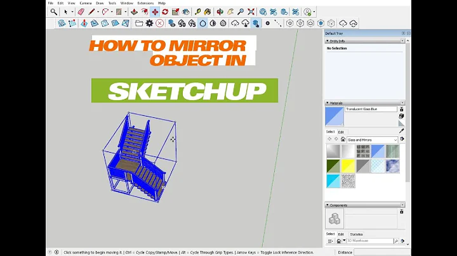
Task: Switch to Materials Edit tab
Action: pos(341,132)
